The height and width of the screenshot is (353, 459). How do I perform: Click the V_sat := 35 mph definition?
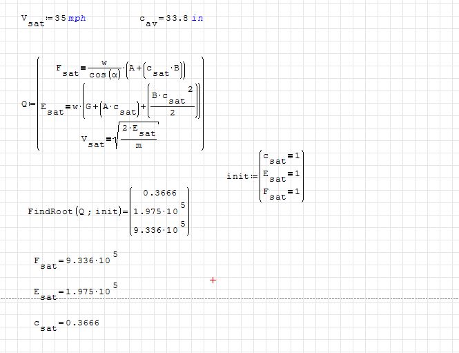53,19
